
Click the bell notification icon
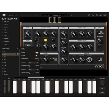click(89, 15)
